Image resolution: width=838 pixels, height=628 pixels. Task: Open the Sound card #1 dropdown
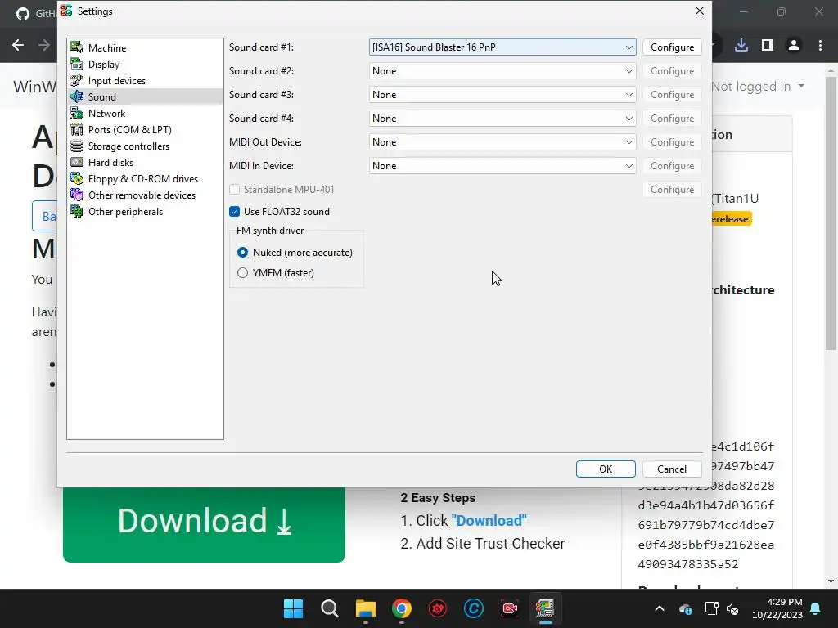(x=502, y=47)
